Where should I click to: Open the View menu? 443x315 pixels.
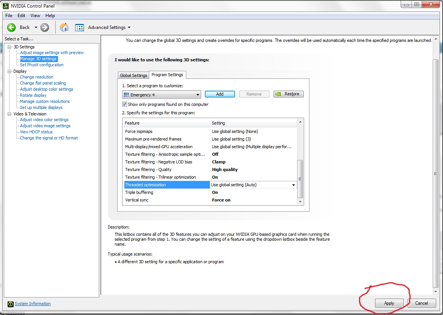(x=35, y=16)
